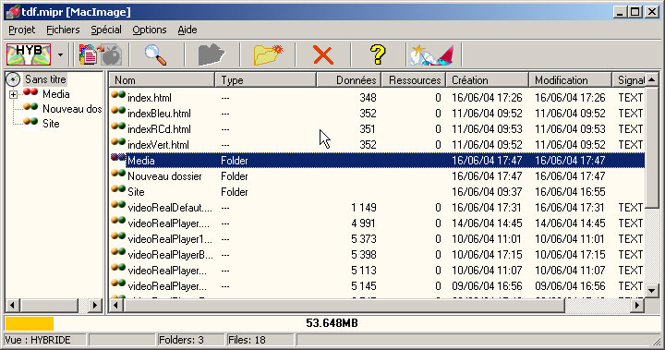Click the file list's right scroll arrow
This screenshot has width=665, height=350.
tap(637, 305)
